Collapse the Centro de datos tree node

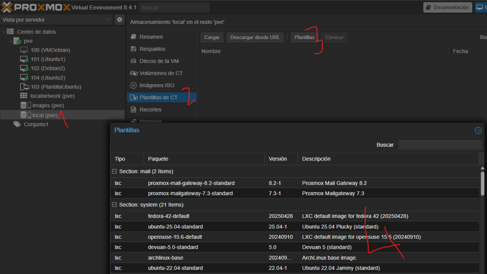click(4, 32)
